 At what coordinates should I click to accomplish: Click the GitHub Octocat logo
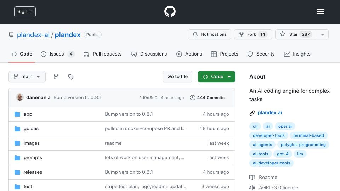[x=170, y=11]
